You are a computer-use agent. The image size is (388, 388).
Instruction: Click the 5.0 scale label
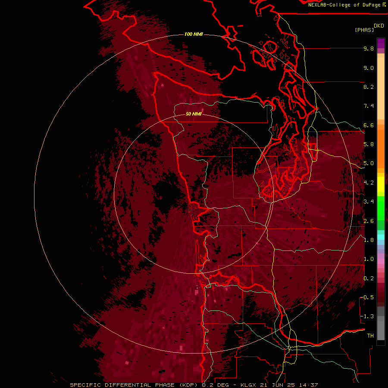click(369, 163)
